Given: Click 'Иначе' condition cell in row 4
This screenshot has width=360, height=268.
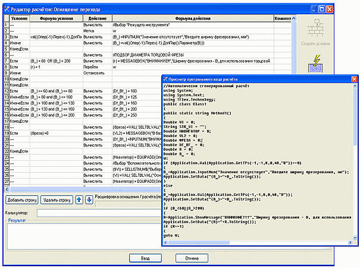Looking at the screenshot, I should (x=19, y=43).
